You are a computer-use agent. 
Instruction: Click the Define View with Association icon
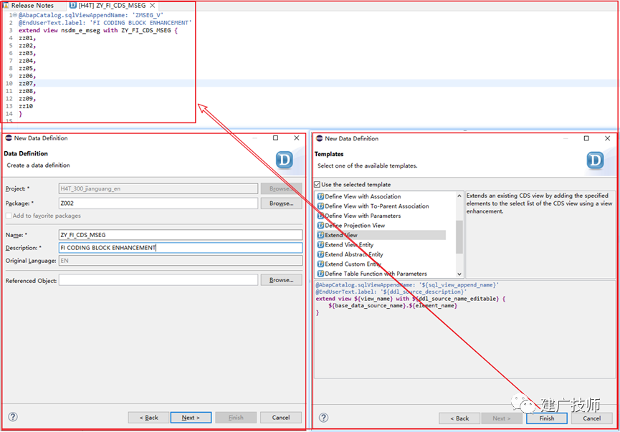point(320,196)
